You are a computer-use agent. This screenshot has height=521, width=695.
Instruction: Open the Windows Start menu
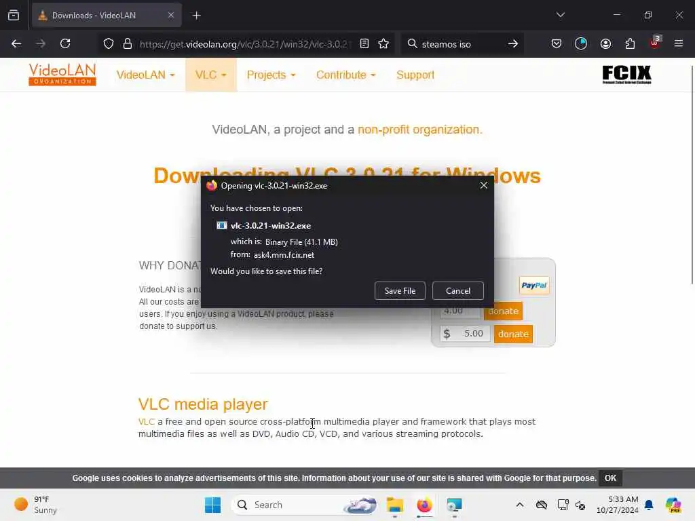pyautogui.click(x=212, y=505)
